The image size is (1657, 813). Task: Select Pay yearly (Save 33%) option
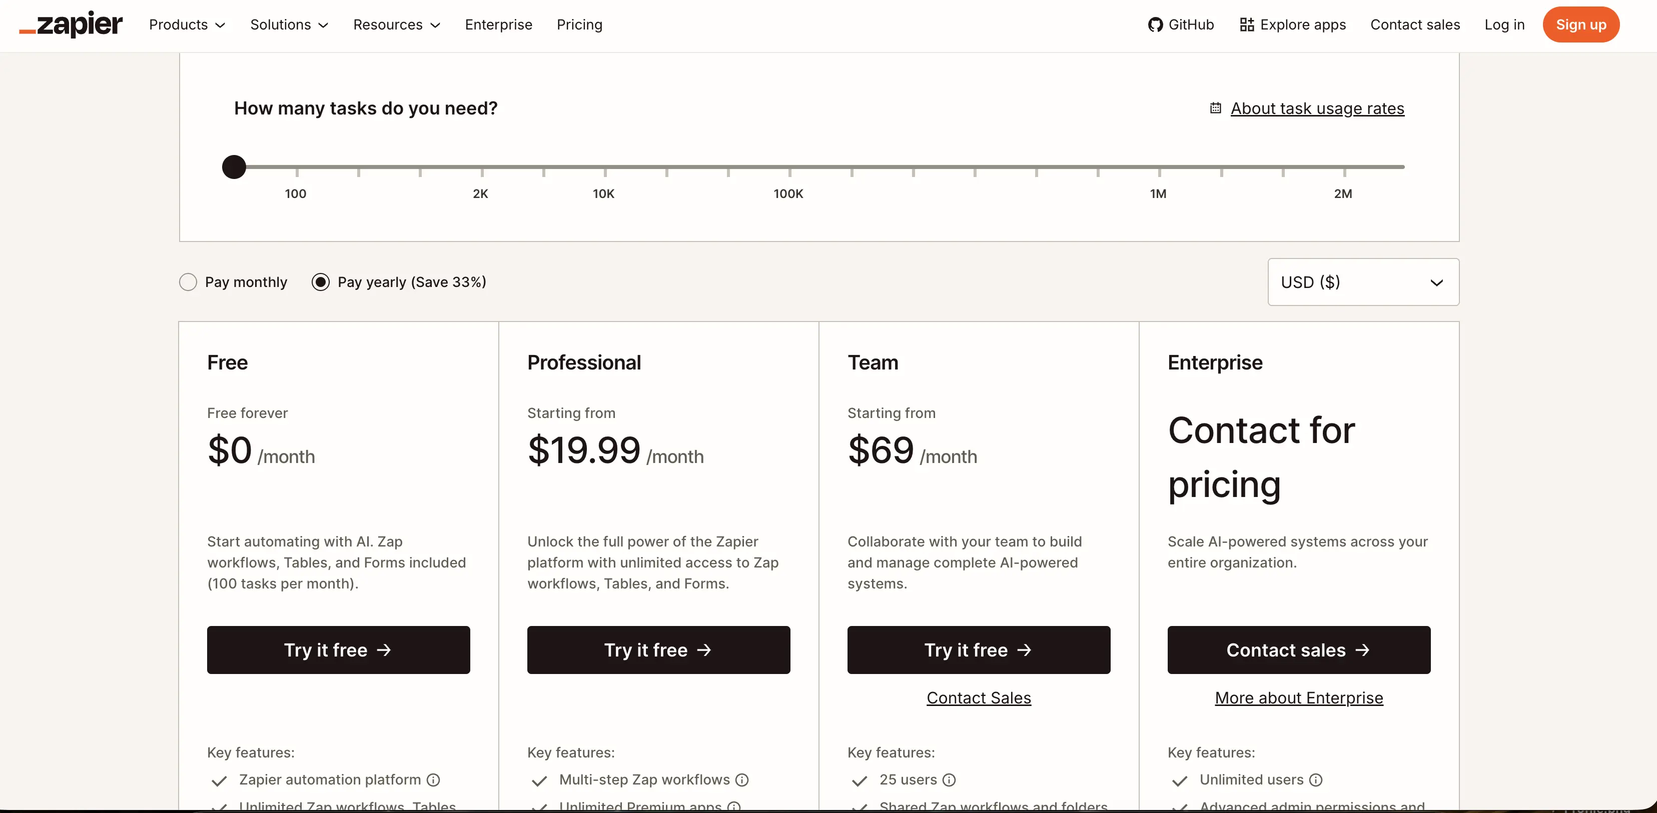320,282
